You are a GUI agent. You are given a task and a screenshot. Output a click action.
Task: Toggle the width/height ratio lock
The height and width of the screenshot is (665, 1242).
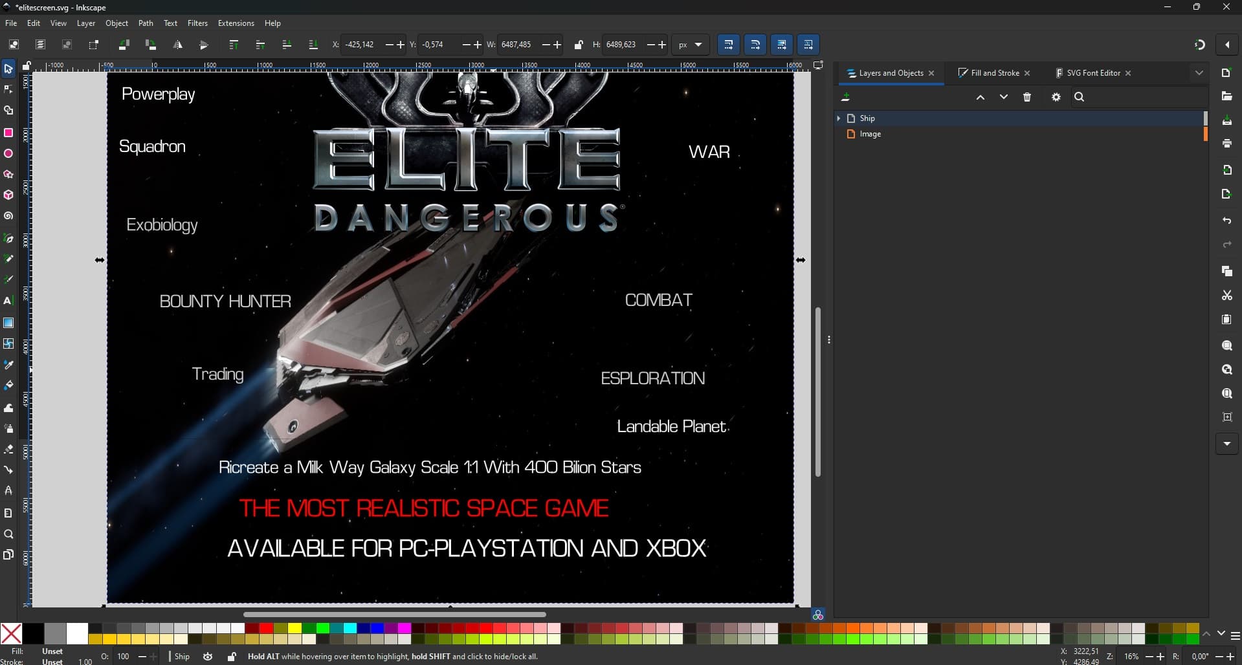click(579, 45)
